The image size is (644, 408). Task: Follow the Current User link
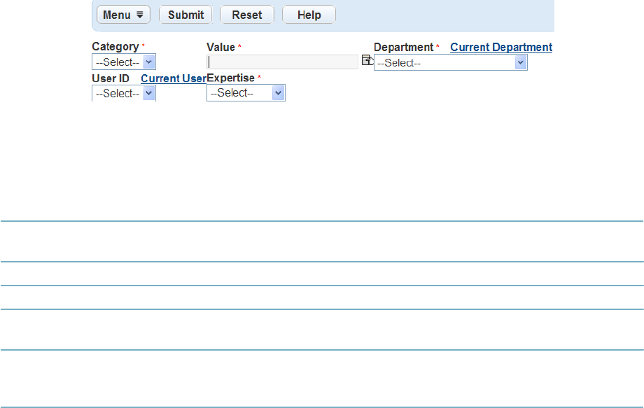coord(174,78)
